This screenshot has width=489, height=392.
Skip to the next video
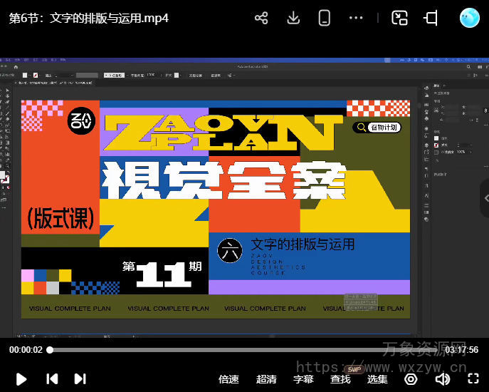tap(80, 379)
